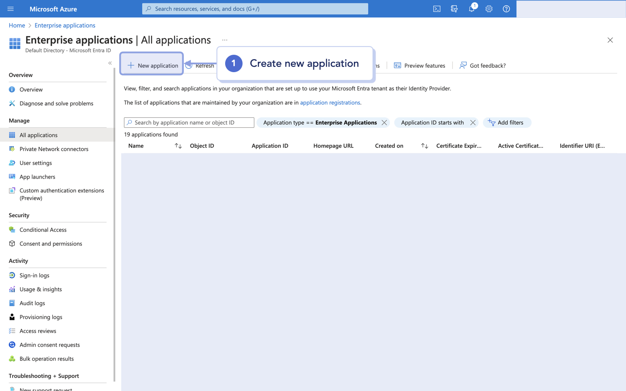Open the Cloud Shell terminal icon
Screen dimensions: 626x391
(x=436, y=9)
